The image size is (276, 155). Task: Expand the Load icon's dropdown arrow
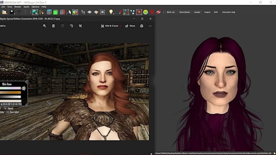6,13
